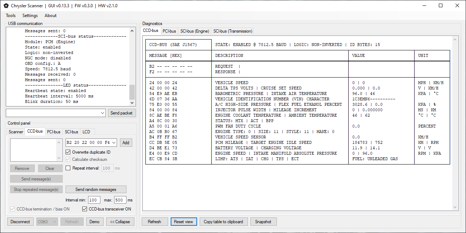Open the LCD tab in Control panel
Viewport: 466px width, 233px height.
(86, 132)
